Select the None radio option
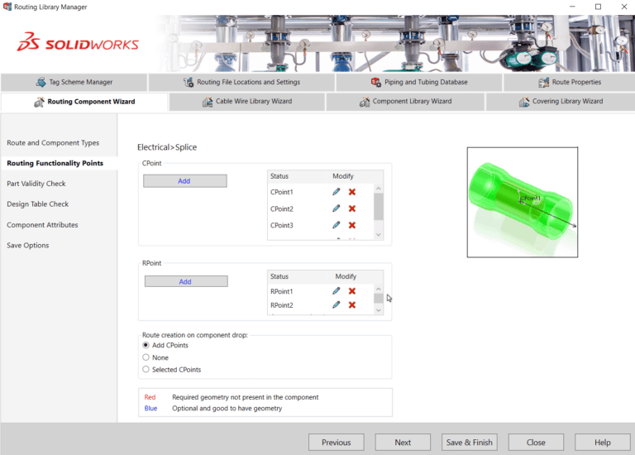The height and width of the screenshot is (455, 635). coord(146,357)
